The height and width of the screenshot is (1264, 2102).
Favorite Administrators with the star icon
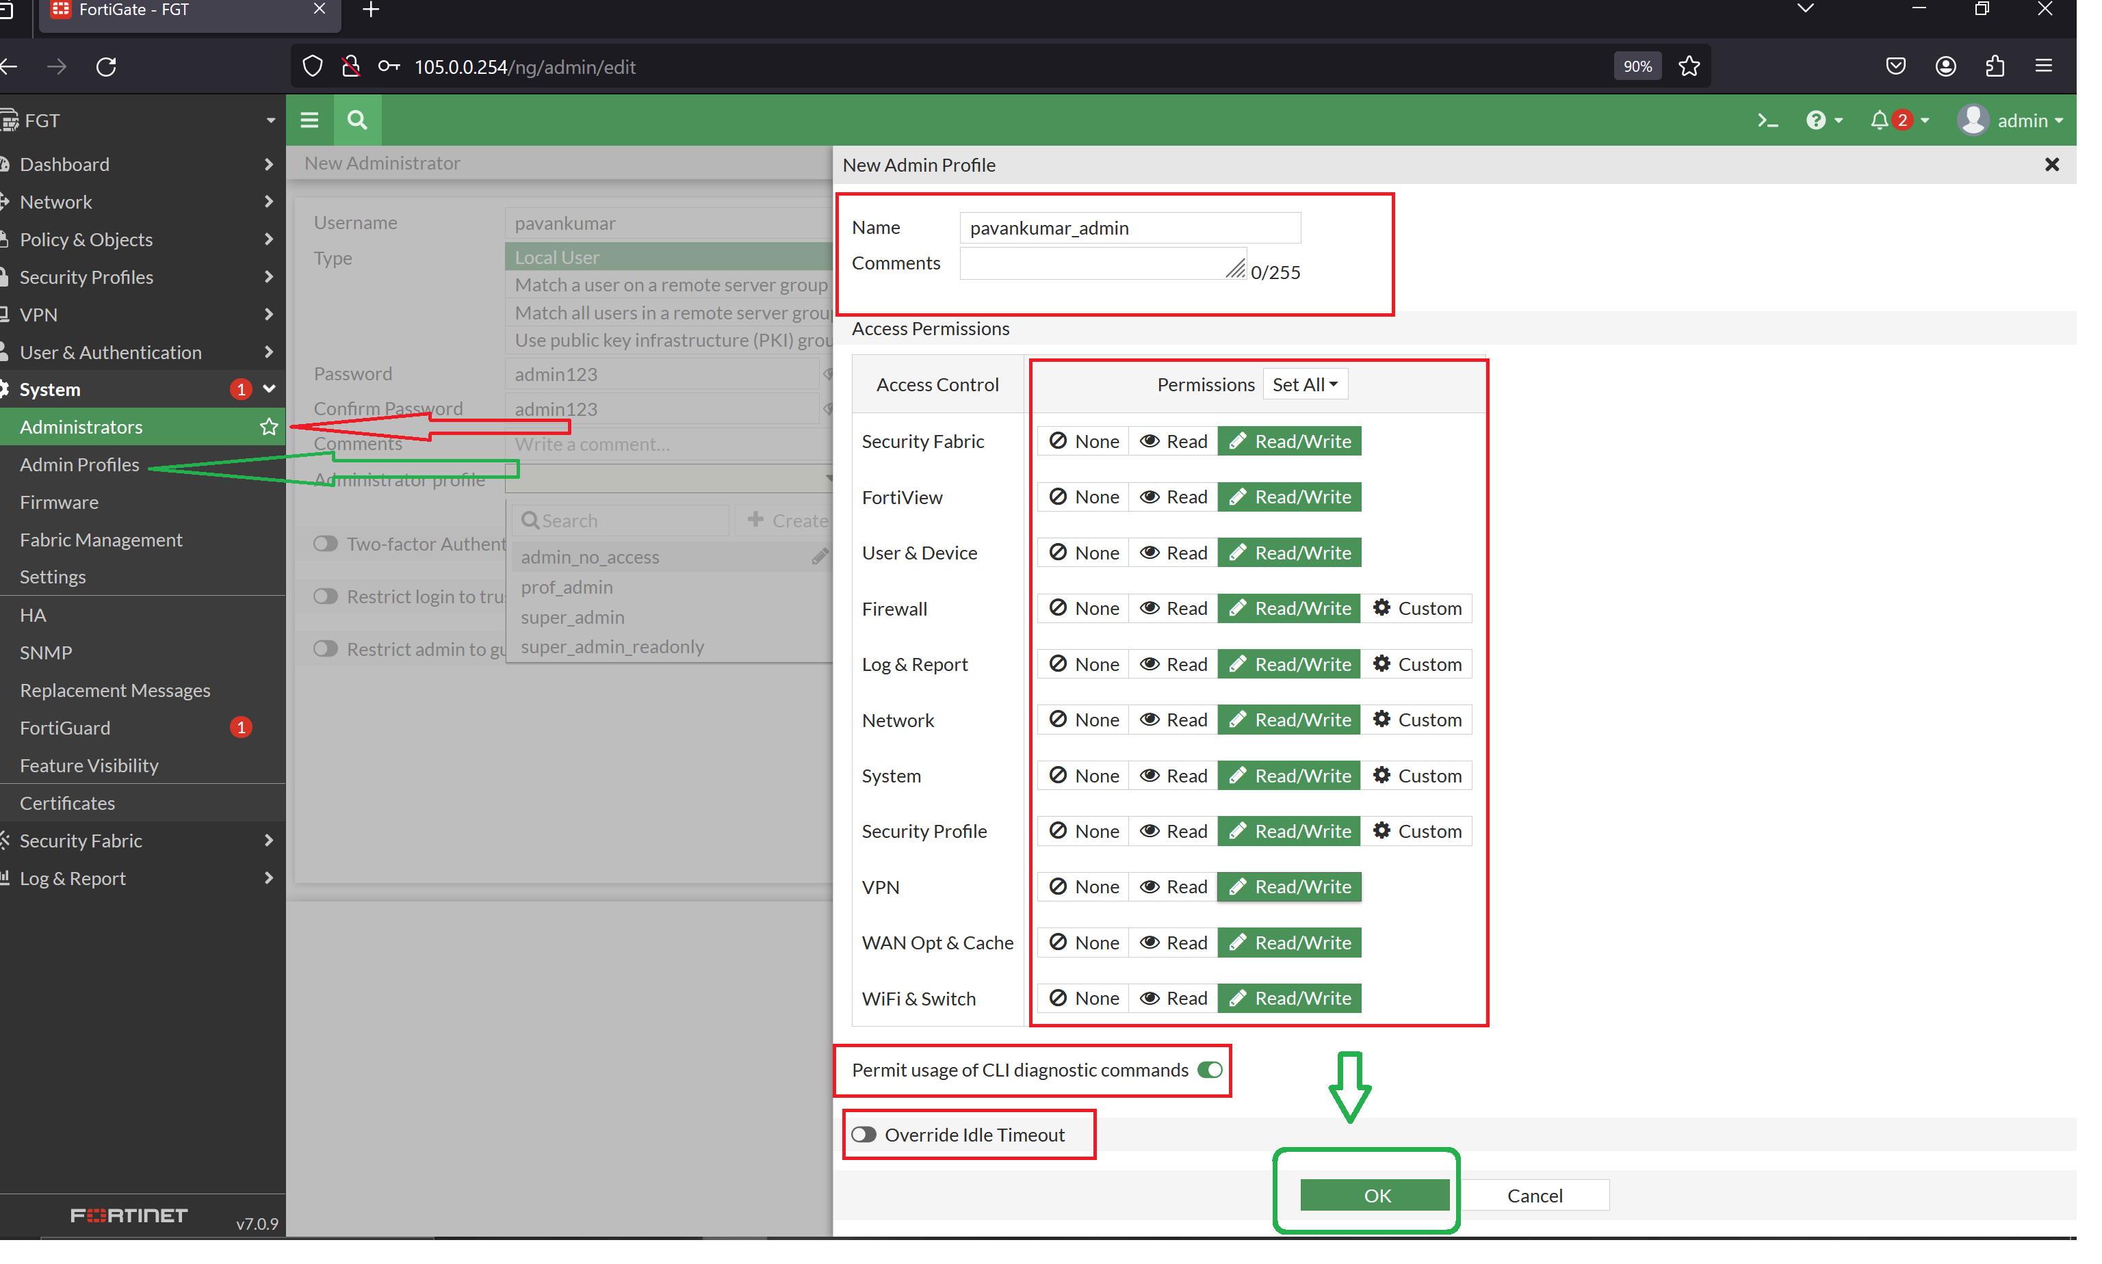[269, 427]
